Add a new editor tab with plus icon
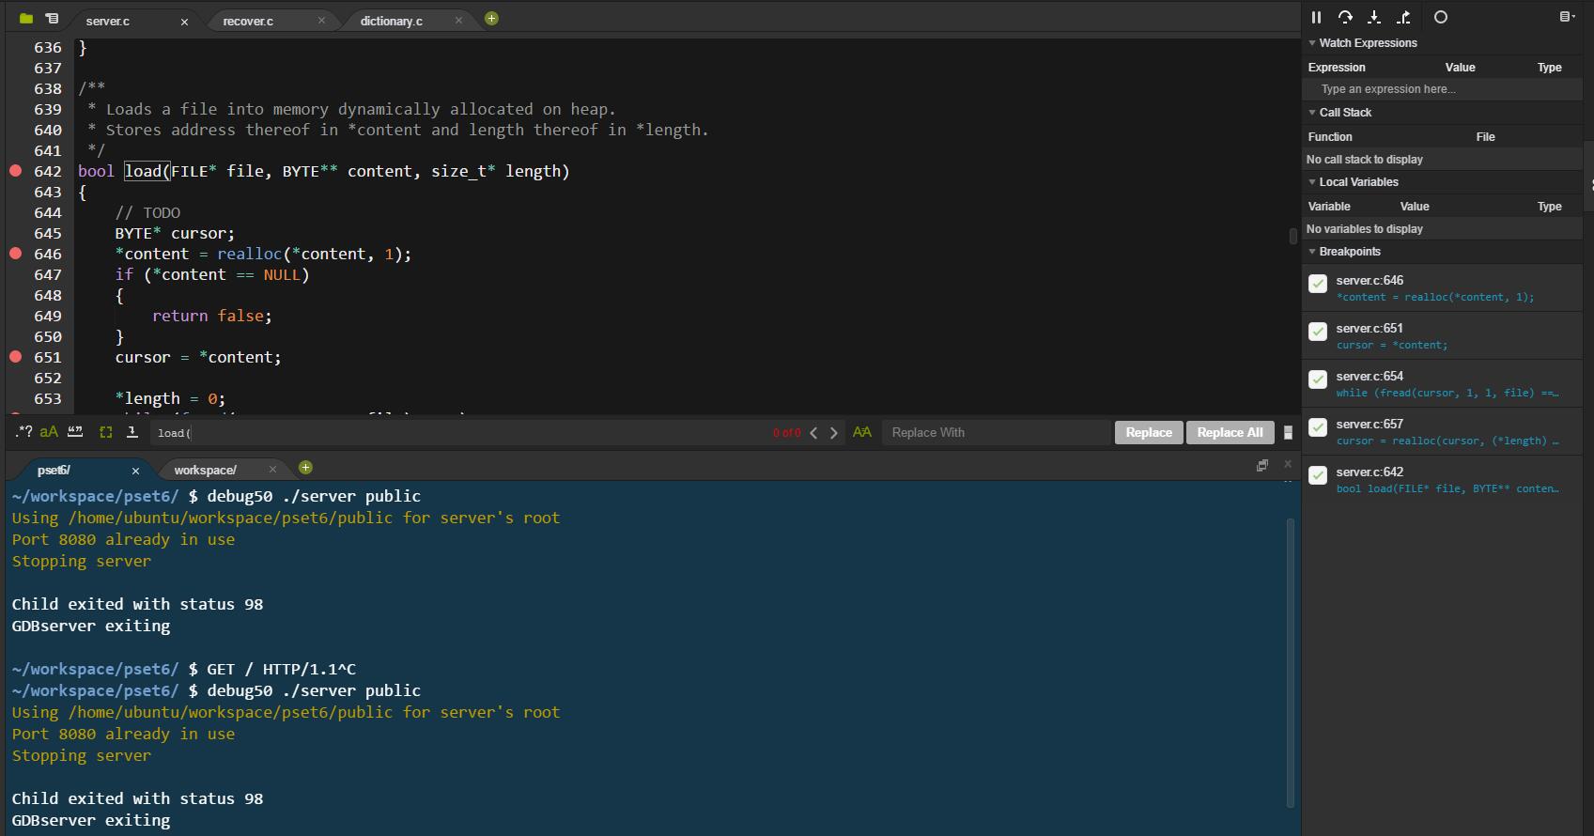Viewport: 1594px width, 836px height. (x=491, y=19)
